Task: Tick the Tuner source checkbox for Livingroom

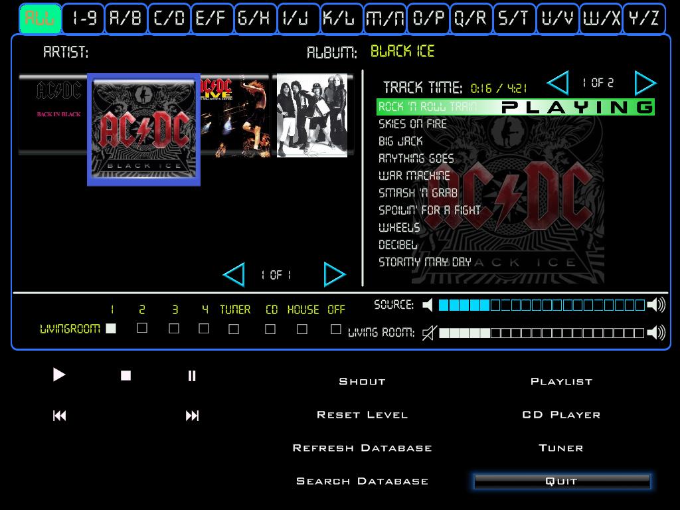Action: click(234, 329)
